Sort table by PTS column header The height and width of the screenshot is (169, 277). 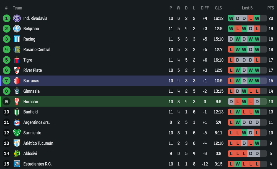(270, 8)
